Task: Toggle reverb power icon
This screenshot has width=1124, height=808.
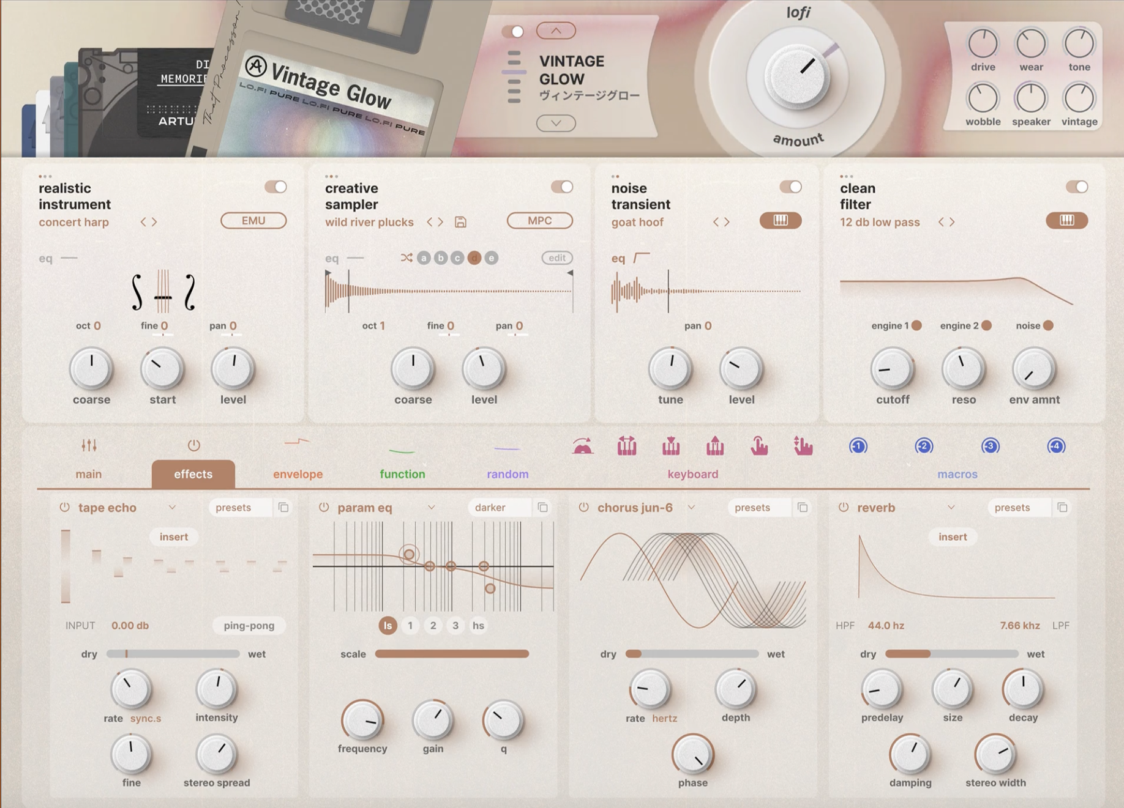Action: [x=844, y=507]
